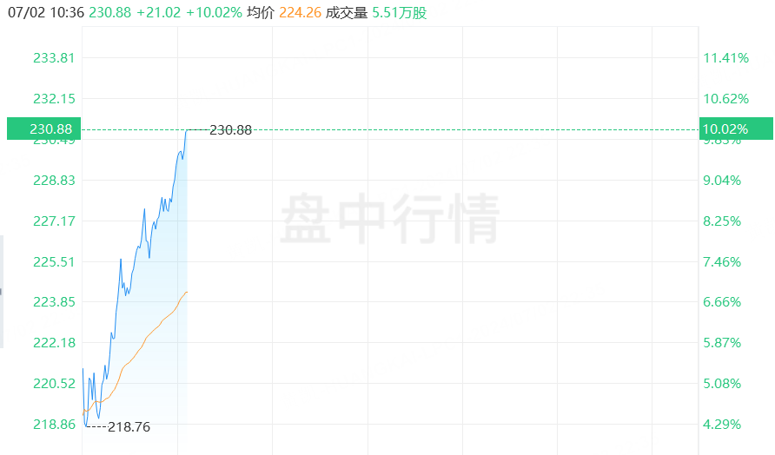The width and height of the screenshot is (775, 455).
Task: Click the 7.46% right axis label
Action: tap(722, 262)
